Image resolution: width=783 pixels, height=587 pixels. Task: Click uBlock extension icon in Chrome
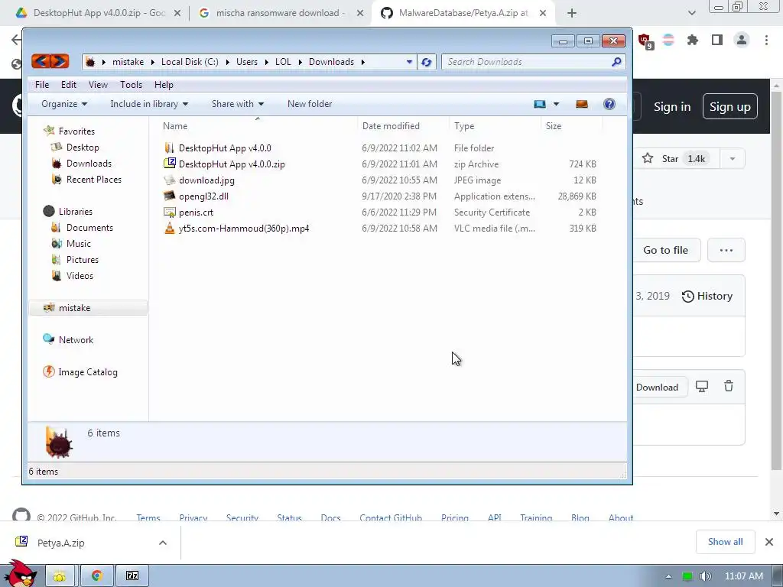(645, 41)
